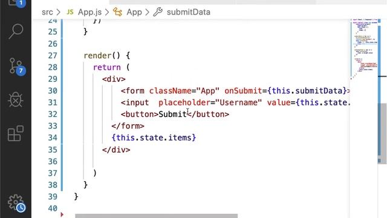Select the submitData breadcrumb
The image size is (387, 218).
point(188,12)
